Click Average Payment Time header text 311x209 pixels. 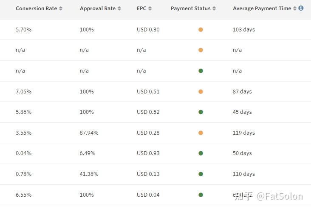click(262, 8)
